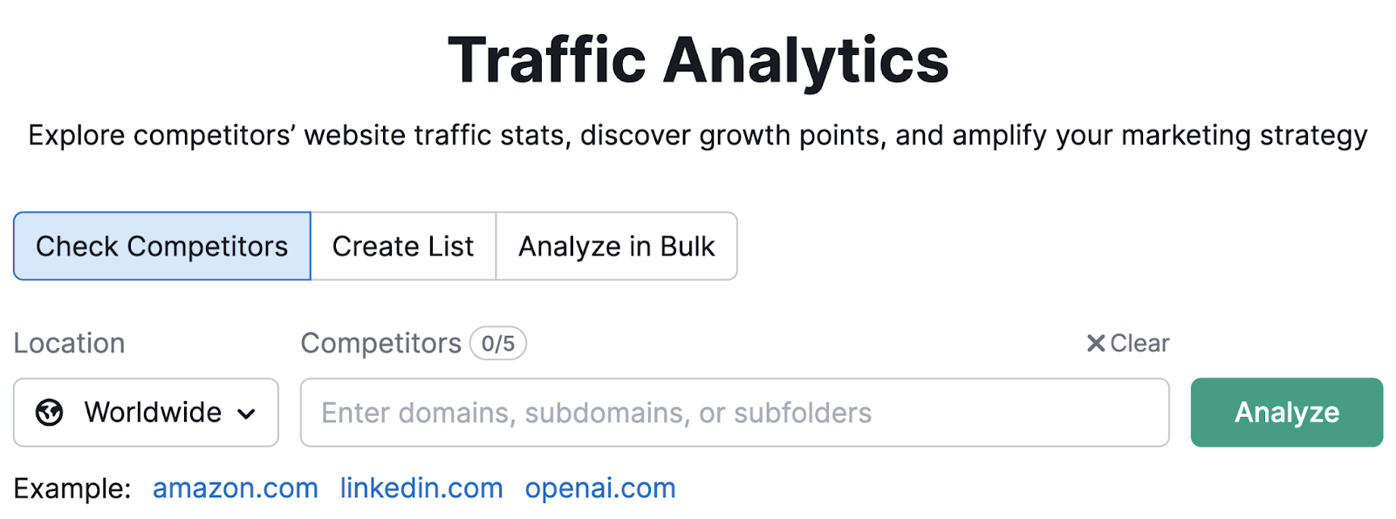Choose the amazon.com example link

pos(236,488)
